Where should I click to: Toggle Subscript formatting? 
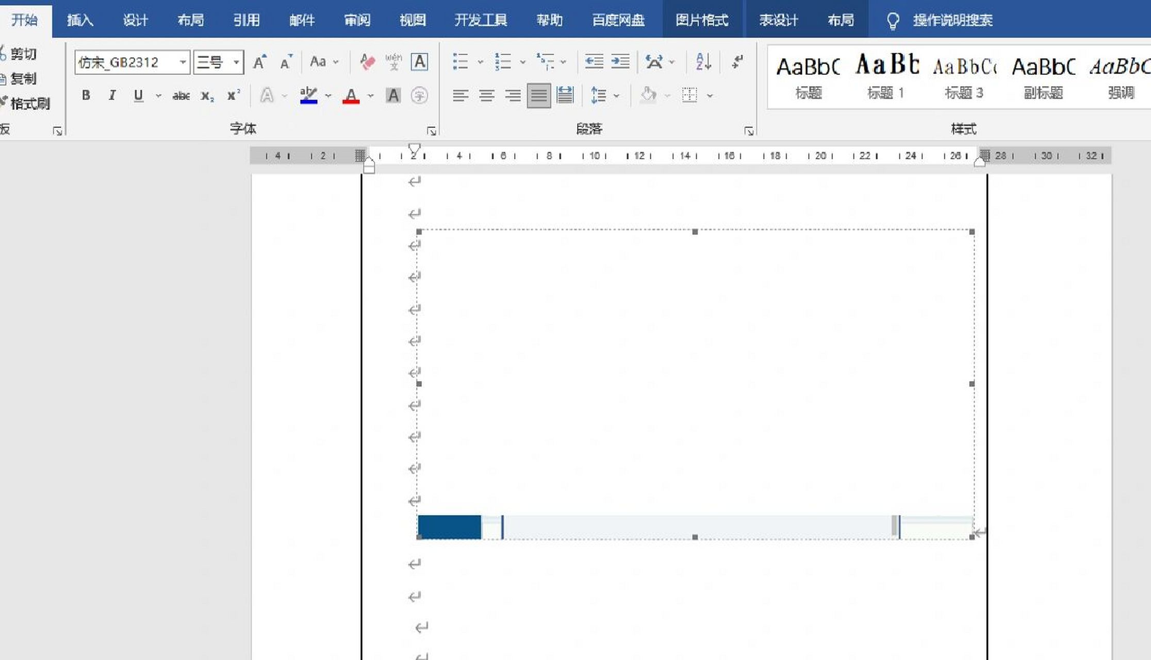coord(207,95)
